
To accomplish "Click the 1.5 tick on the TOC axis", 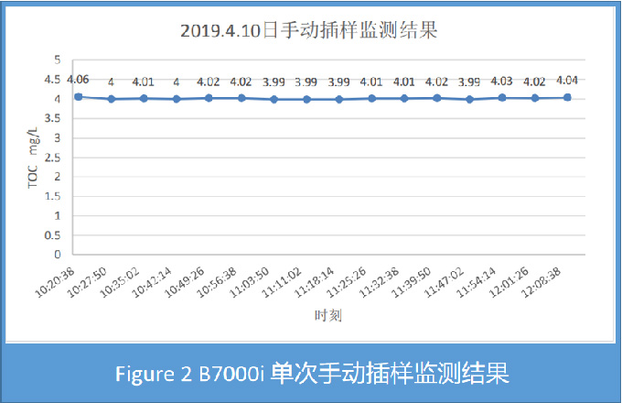I will point(52,196).
